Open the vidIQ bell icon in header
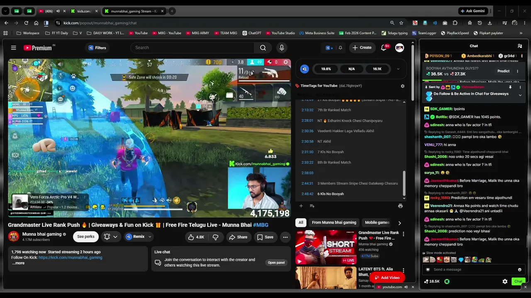The width and height of the screenshot is (531, 298). pos(340,48)
